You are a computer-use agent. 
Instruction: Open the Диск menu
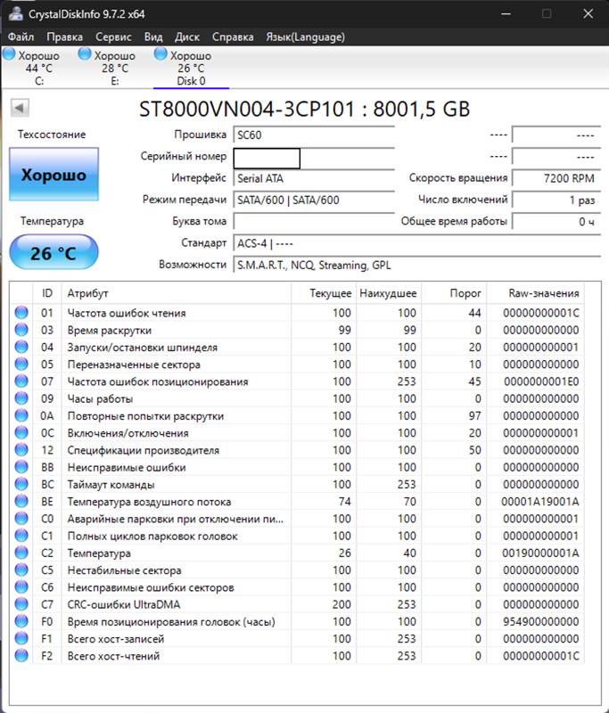(x=187, y=37)
